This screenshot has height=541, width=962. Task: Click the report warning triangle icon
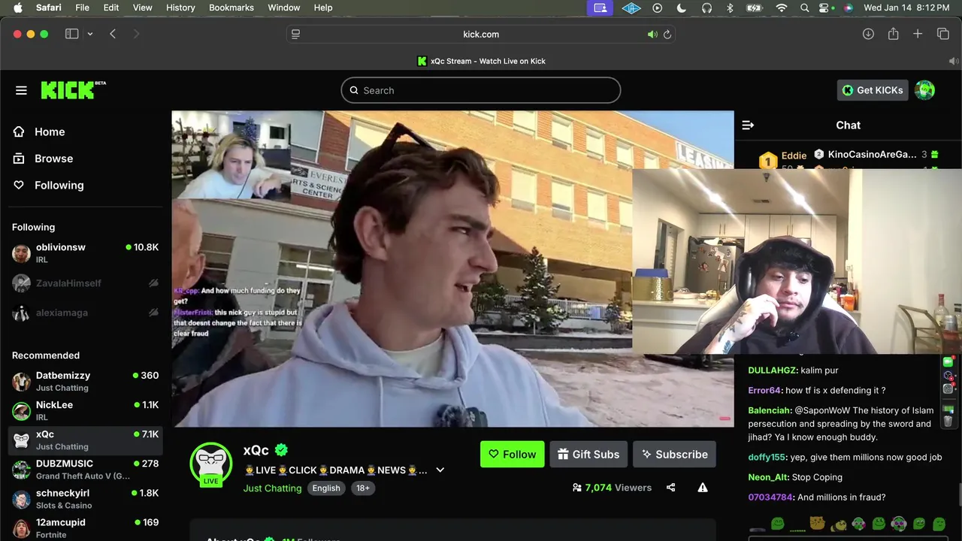[703, 488]
